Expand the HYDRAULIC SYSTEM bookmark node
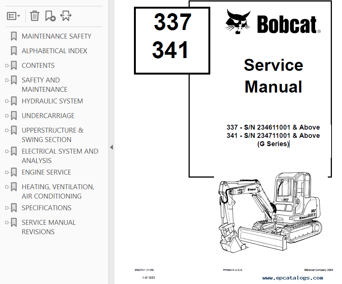The height and width of the screenshot is (284, 342). 7,101
